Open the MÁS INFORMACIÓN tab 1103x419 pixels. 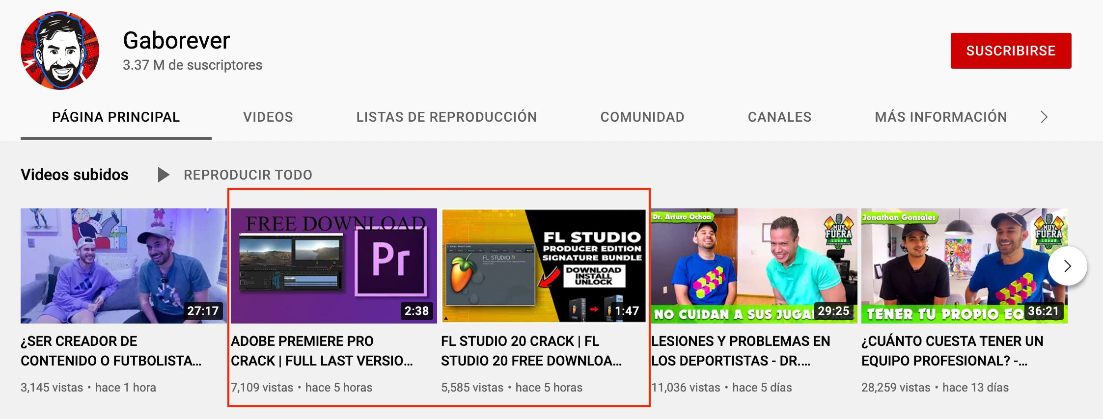pyautogui.click(x=940, y=117)
